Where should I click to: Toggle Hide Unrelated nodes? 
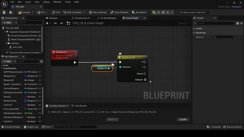pyautogui.click(x=72, y=12)
